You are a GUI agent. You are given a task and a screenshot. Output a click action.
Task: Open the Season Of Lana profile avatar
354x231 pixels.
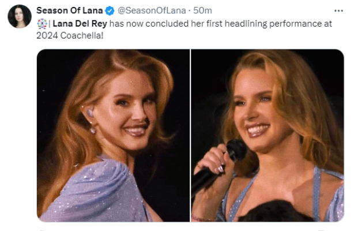pos(19,16)
